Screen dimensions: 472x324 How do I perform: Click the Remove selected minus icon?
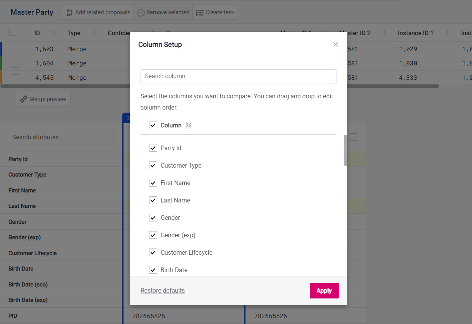tap(140, 12)
